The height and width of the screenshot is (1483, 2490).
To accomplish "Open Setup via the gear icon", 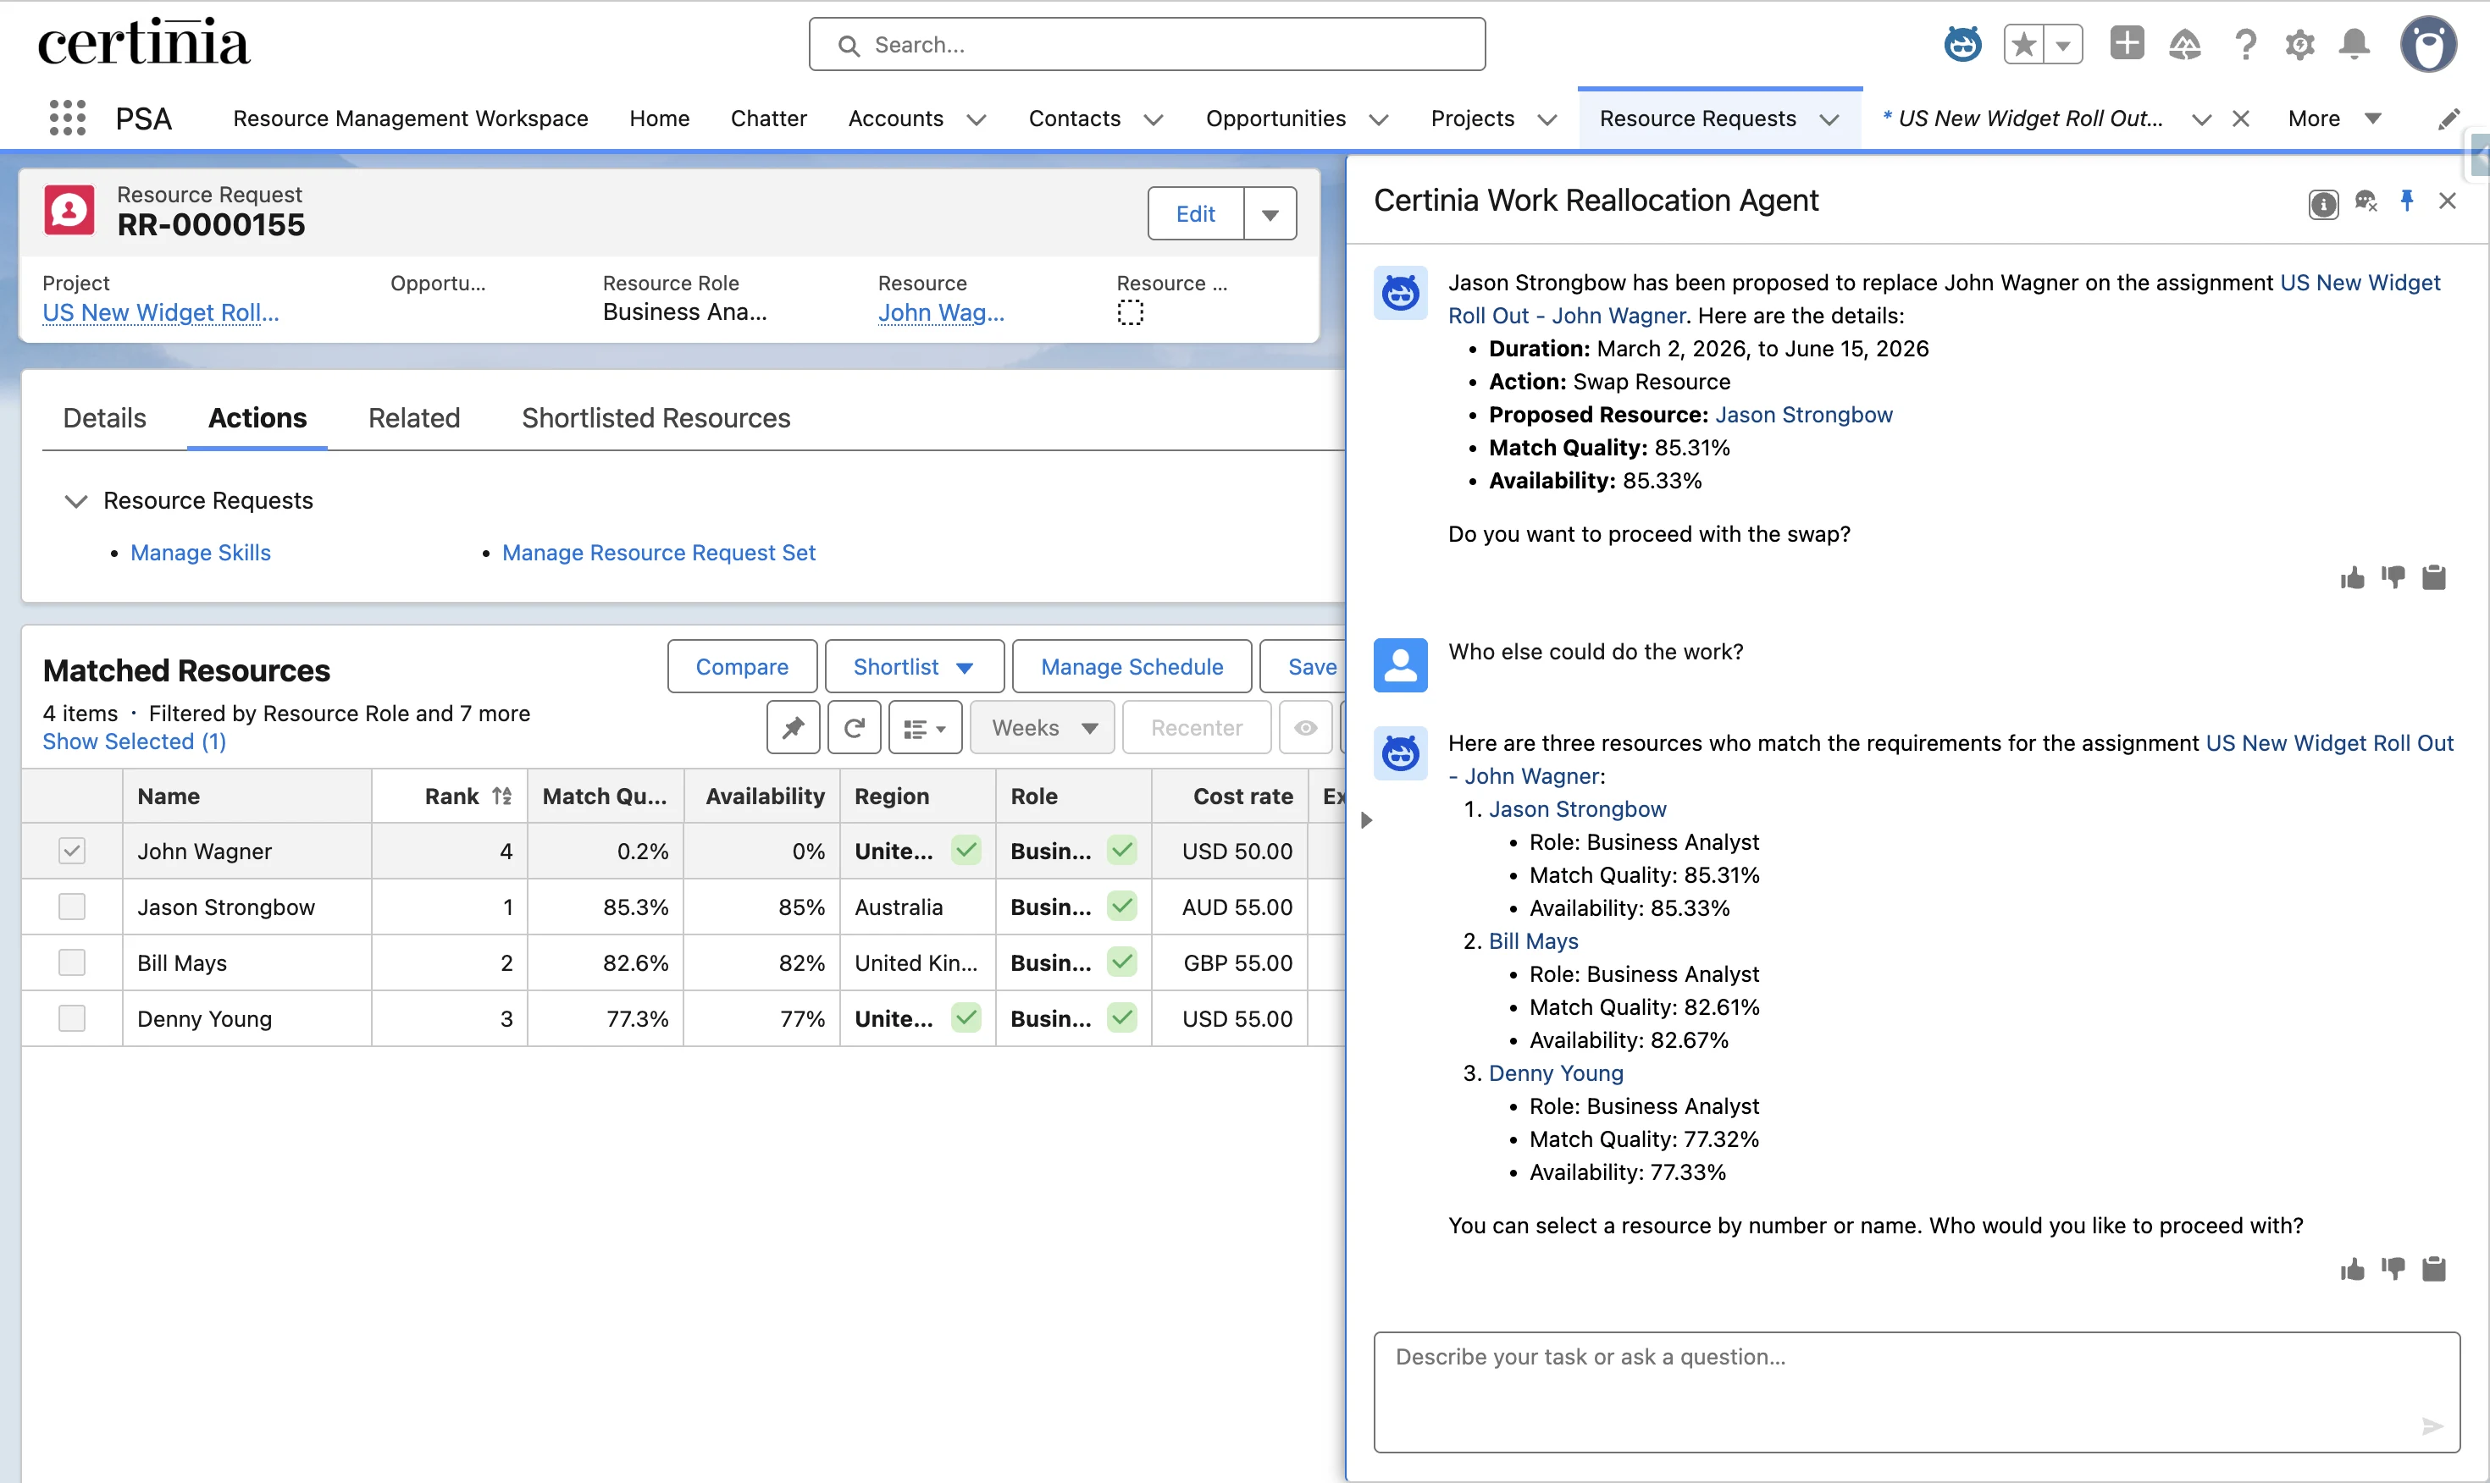I will (x=2300, y=44).
